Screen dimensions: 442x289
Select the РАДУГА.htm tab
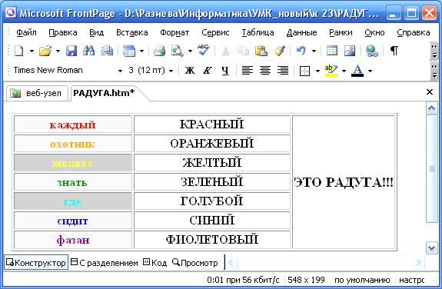[105, 93]
